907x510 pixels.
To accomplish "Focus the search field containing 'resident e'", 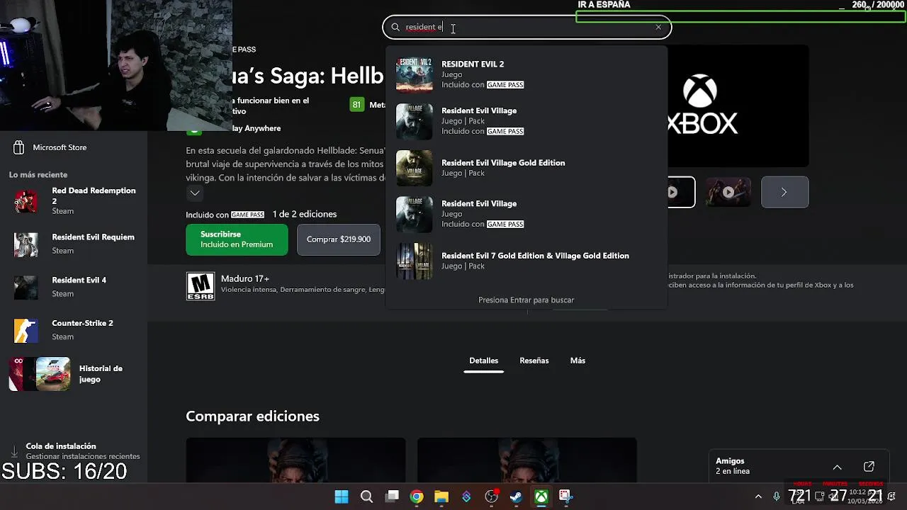I will (526, 27).
